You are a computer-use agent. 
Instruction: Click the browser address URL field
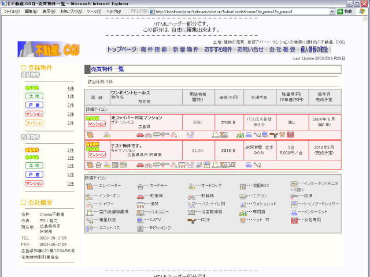(x=243, y=12)
